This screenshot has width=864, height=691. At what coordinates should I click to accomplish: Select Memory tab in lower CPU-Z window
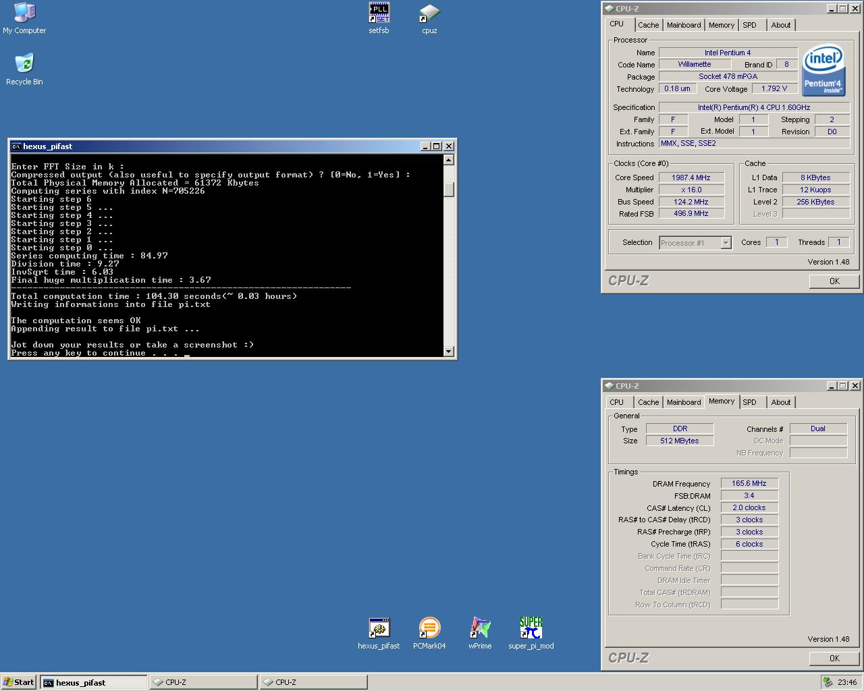pyautogui.click(x=722, y=402)
